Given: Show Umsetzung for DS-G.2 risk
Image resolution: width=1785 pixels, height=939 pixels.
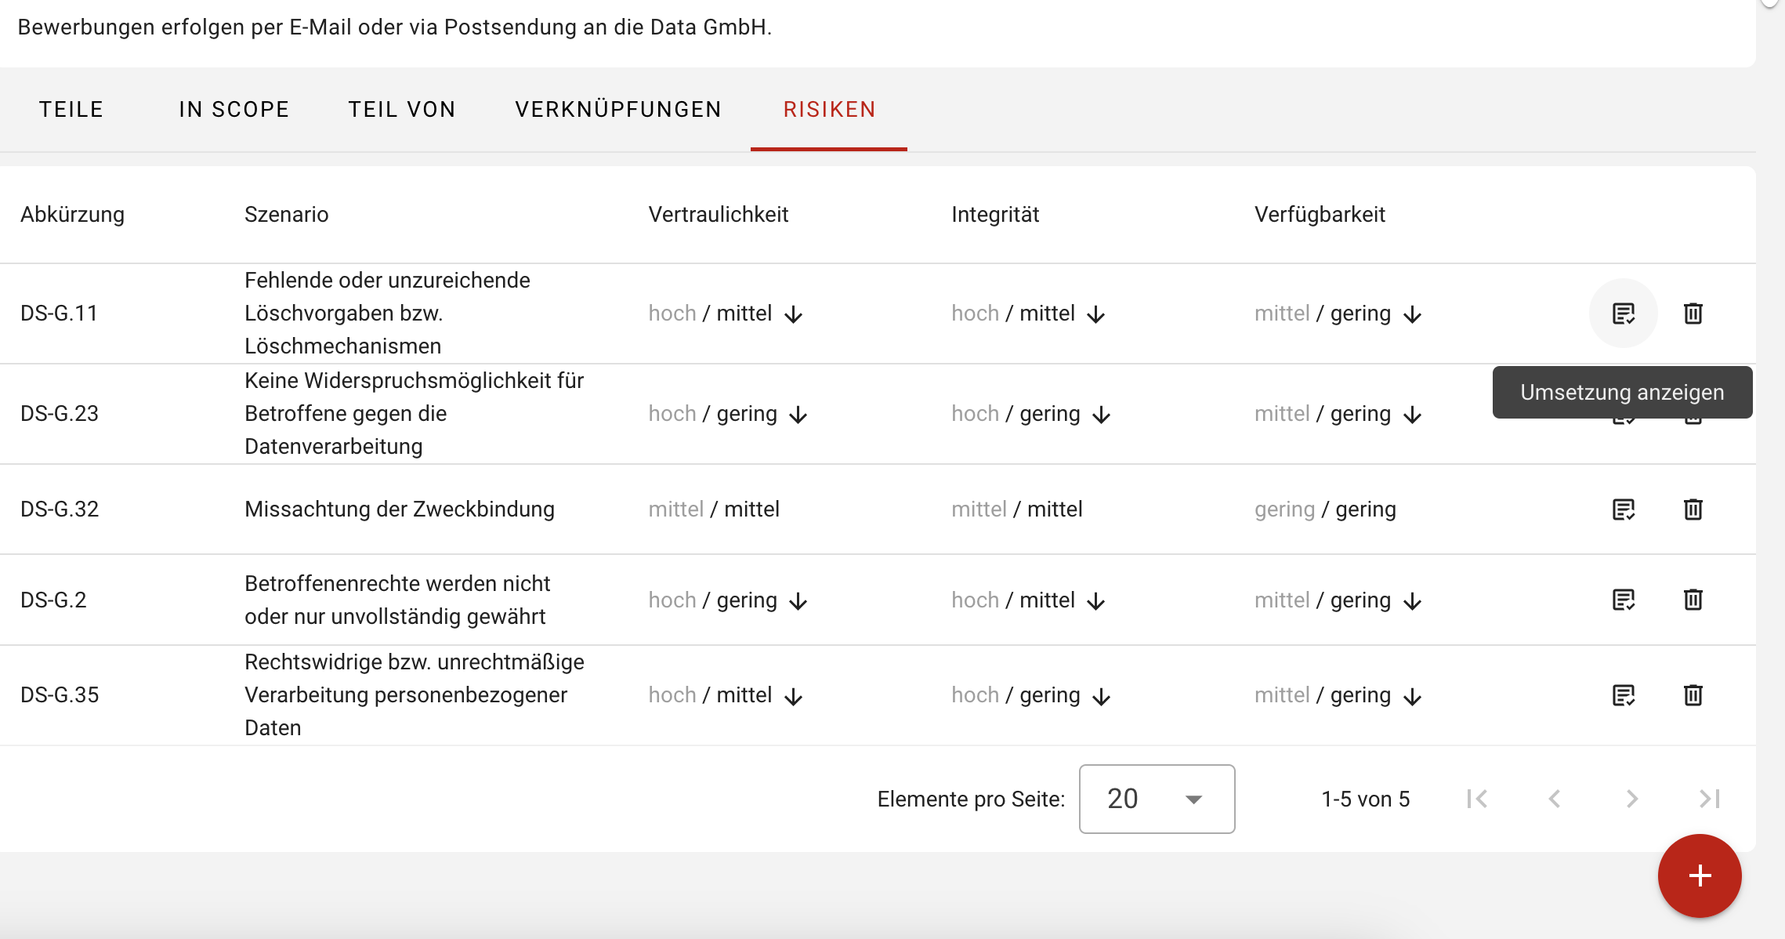Looking at the screenshot, I should point(1622,600).
